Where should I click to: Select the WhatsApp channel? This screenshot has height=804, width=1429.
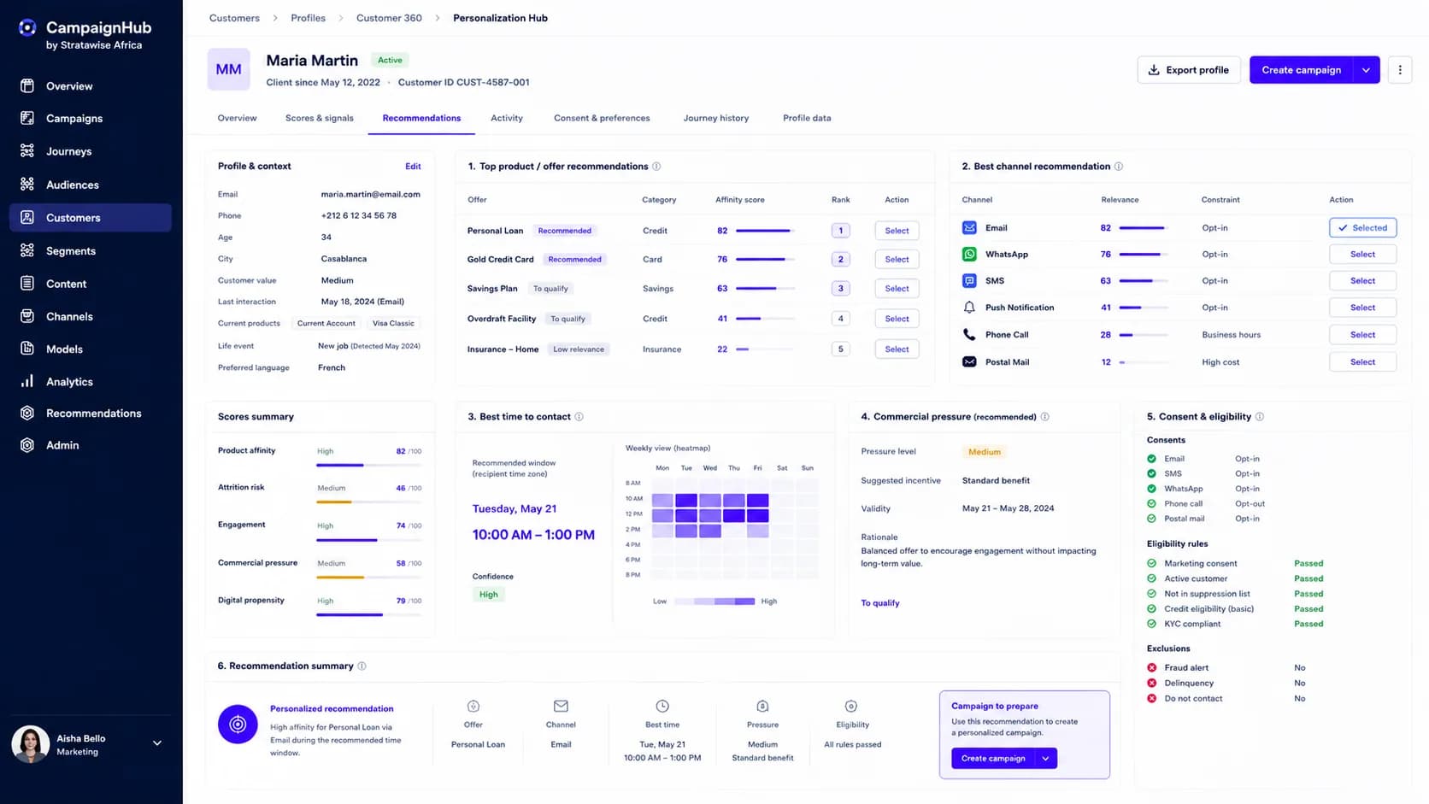coord(1362,255)
